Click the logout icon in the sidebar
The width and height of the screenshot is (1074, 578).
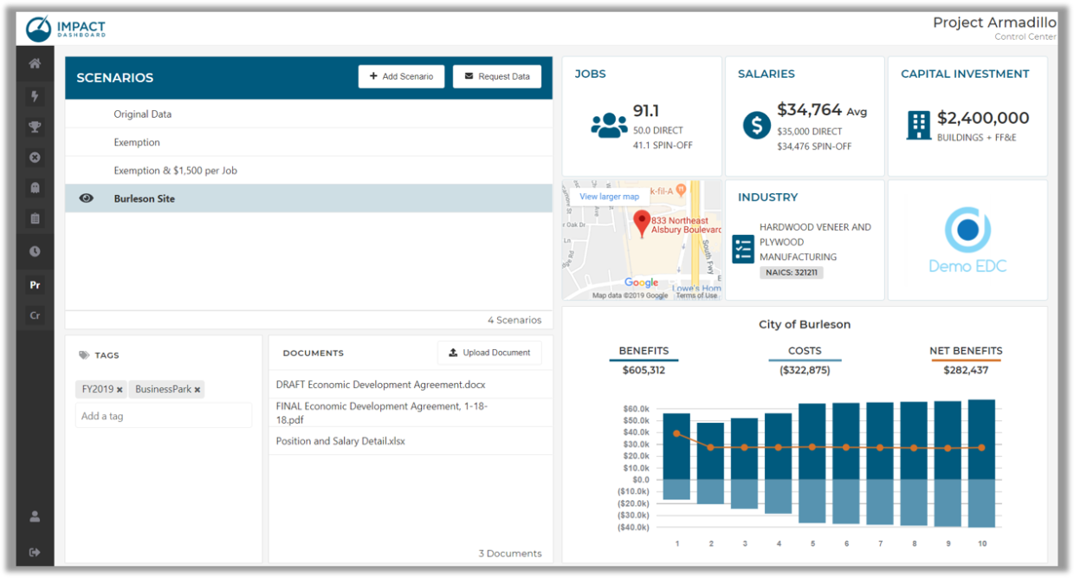tap(35, 551)
